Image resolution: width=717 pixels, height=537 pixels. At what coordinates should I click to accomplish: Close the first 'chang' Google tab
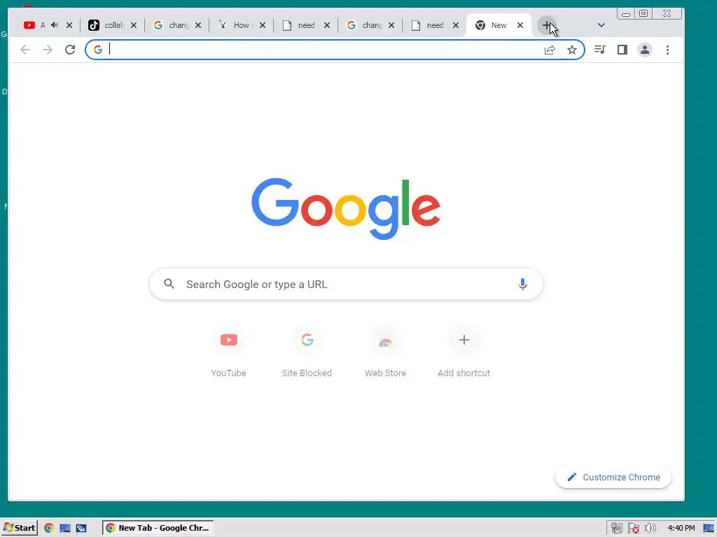[198, 25]
